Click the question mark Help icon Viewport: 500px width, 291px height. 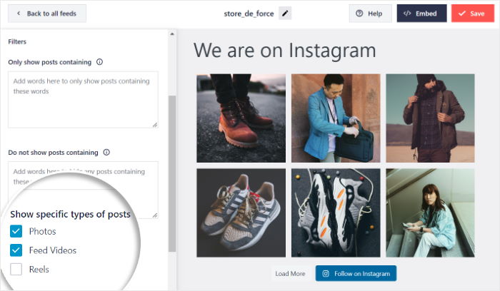[x=359, y=14]
